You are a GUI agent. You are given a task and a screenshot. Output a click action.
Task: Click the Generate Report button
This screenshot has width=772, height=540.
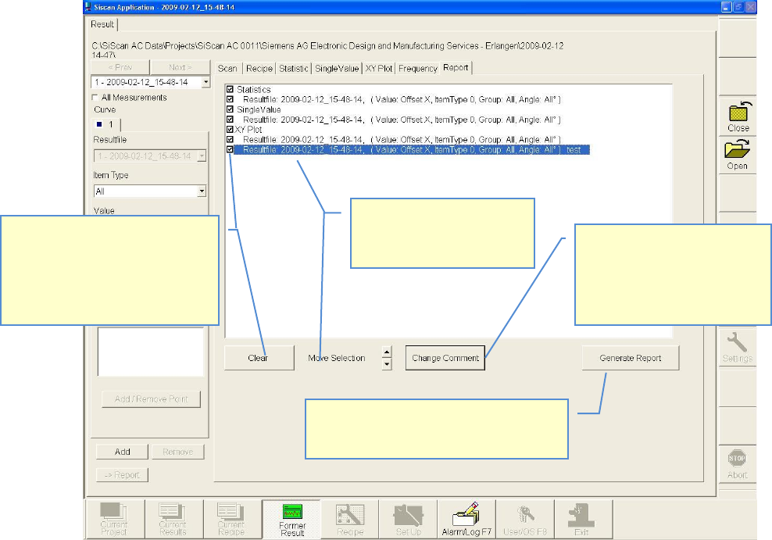[631, 358]
